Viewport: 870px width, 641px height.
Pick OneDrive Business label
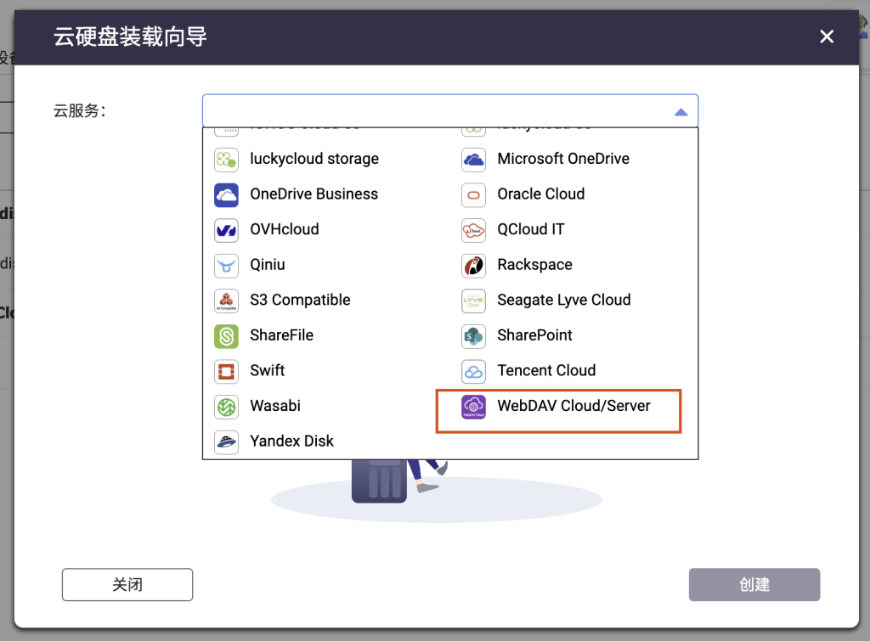(314, 194)
